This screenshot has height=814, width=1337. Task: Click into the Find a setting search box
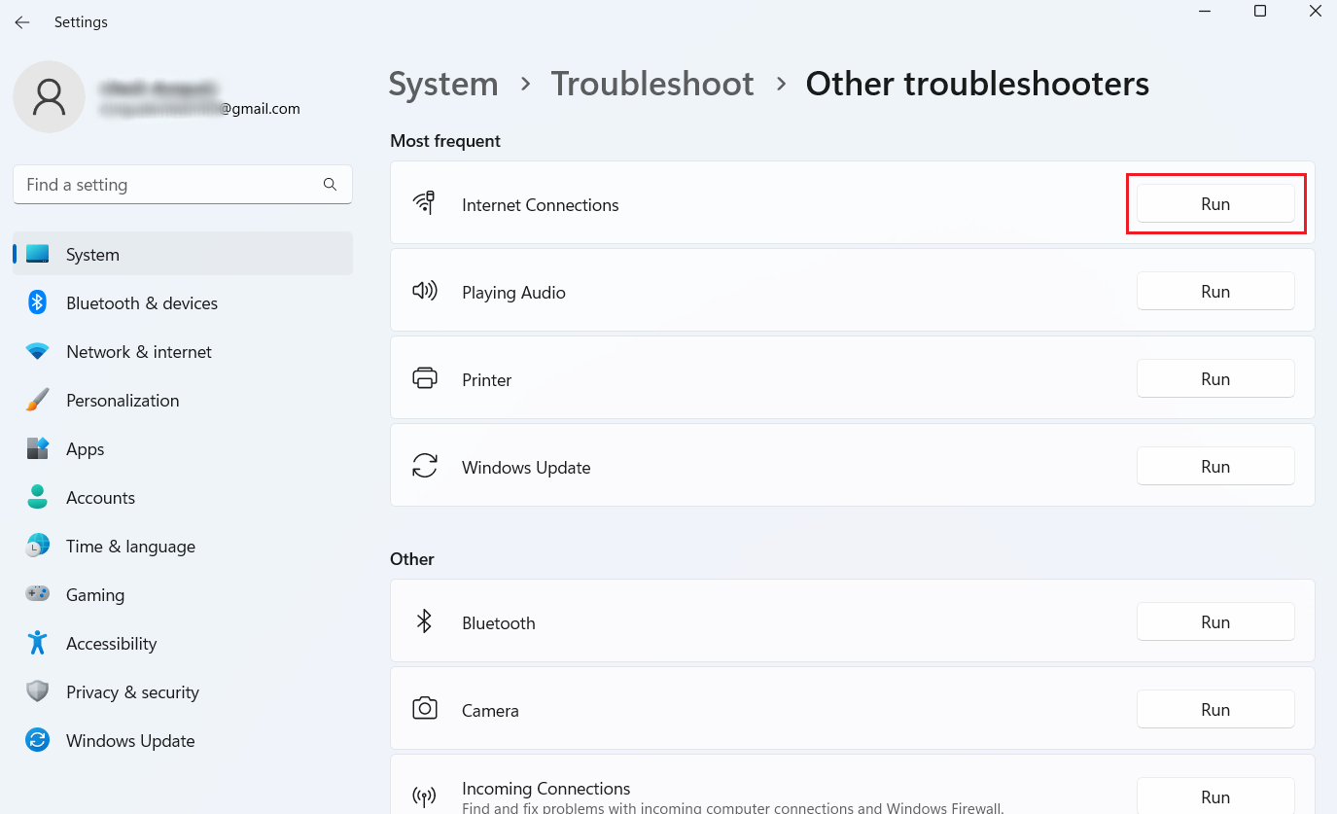(183, 184)
